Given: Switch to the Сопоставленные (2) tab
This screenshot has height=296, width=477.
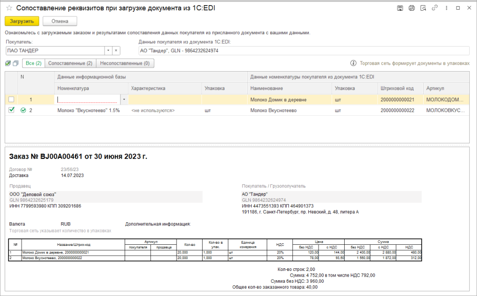Looking at the screenshot, I should [70, 63].
